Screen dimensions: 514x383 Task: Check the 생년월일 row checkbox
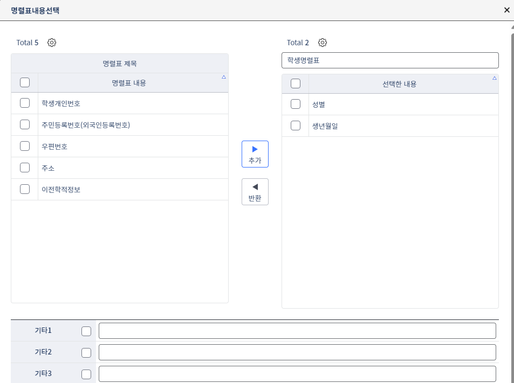coord(296,126)
